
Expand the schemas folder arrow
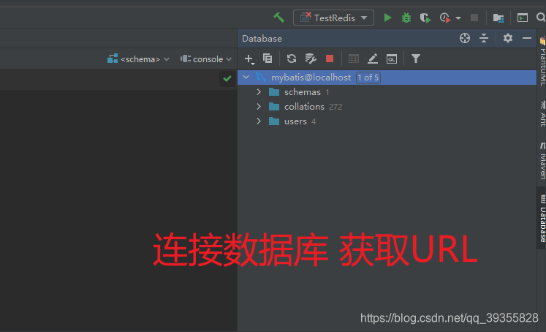[259, 92]
